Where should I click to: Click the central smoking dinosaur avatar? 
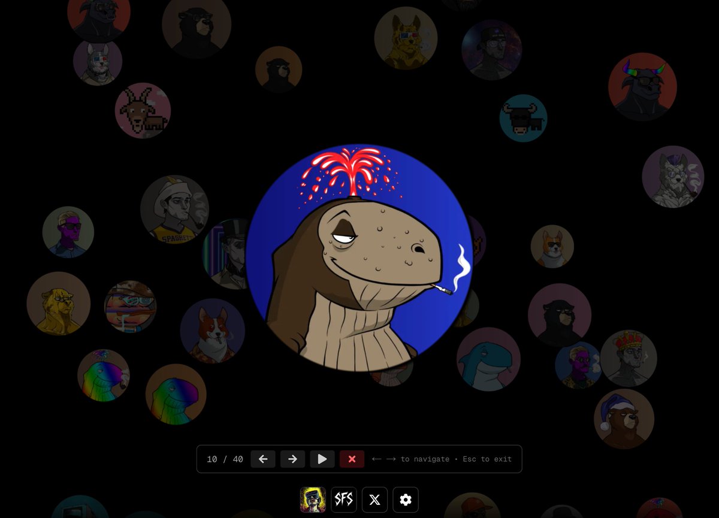pos(359,258)
